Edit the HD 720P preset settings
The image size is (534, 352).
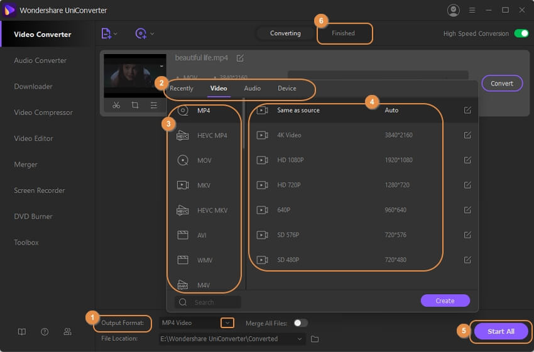[x=467, y=185]
